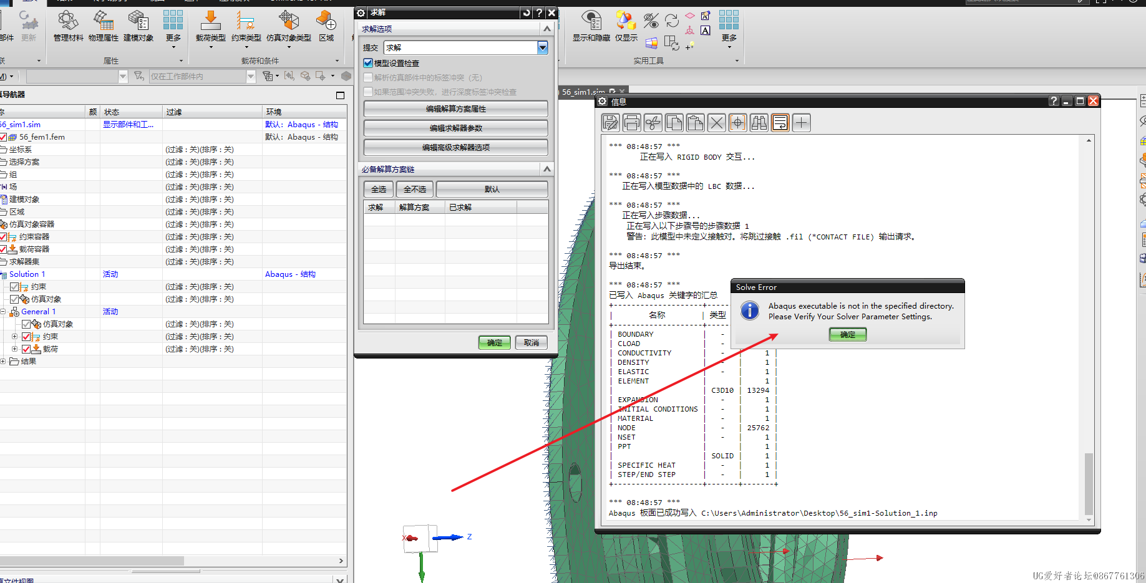This screenshot has height=583, width=1146.
Task: Toggle checkbox for 56_fem1.fem row
Action: 3,137
